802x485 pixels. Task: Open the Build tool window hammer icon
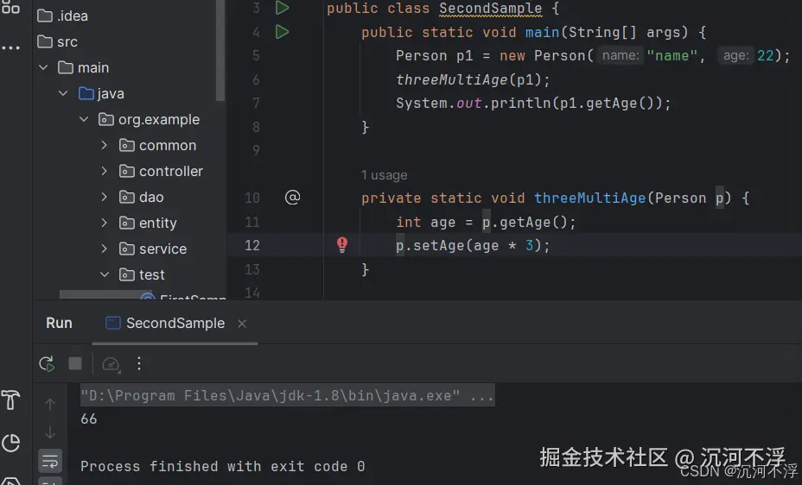click(10, 400)
